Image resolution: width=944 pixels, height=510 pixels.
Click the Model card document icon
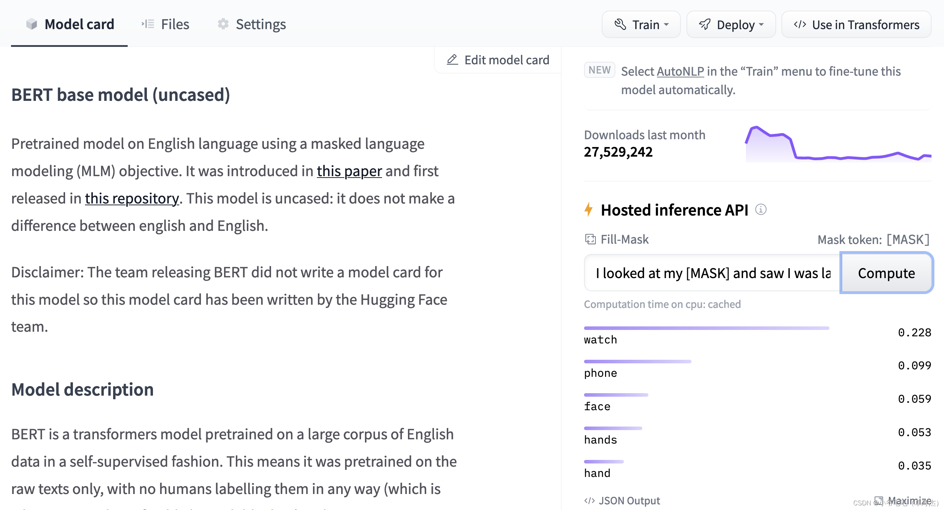coord(31,24)
